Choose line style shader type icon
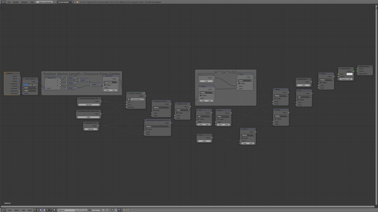 point(50,210)
